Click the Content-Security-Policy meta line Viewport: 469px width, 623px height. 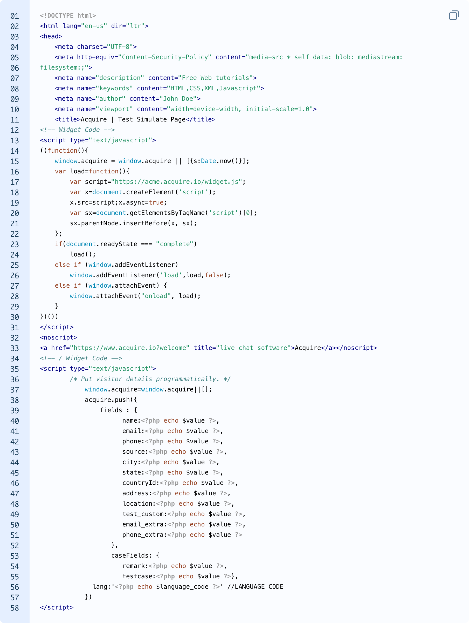coord(229,57)
